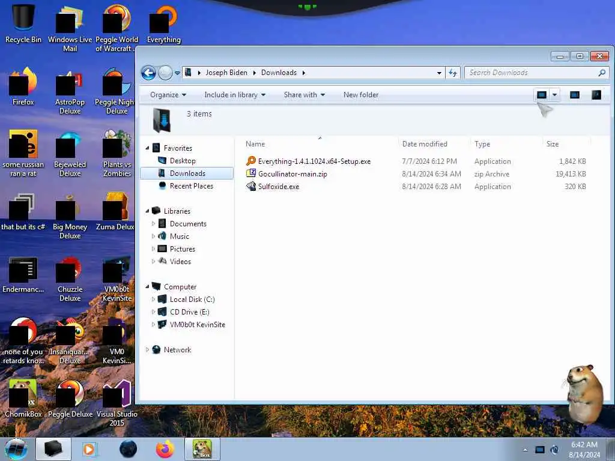The width and height of the screenshot is (615, 461).
Task: Expand the Documents library node
Action: point(153,224)
